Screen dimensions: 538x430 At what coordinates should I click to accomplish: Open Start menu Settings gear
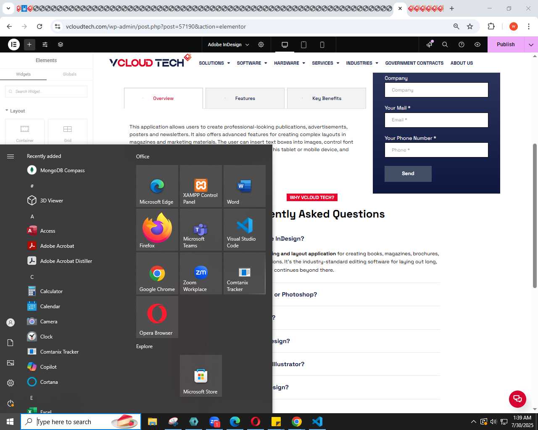(x=11, y=383)
